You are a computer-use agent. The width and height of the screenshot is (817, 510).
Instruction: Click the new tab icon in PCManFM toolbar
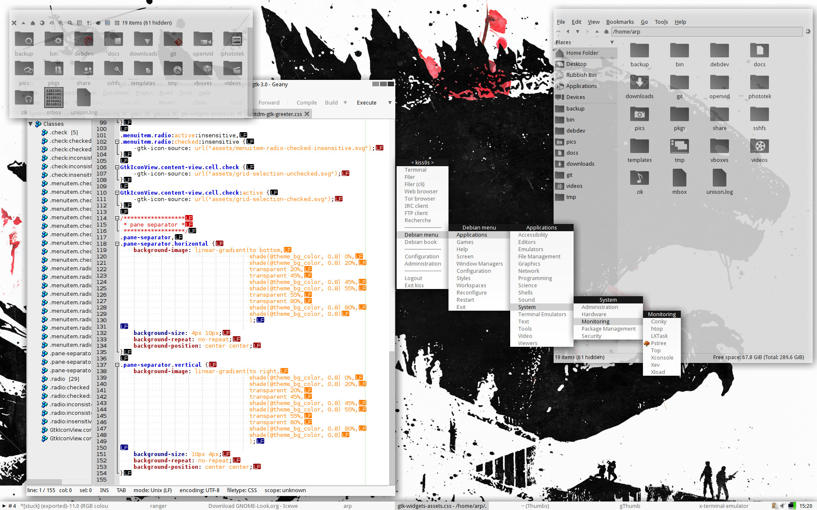(x=558, y=31)
